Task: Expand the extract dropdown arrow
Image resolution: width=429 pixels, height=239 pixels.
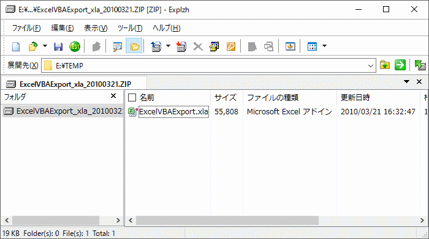Action: [x=169, y=46]
